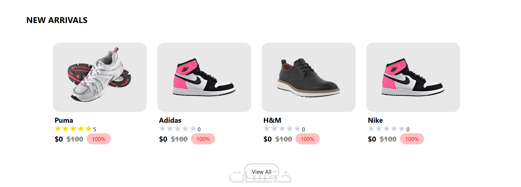Open the Adidas product title

(x=170, y=120)
